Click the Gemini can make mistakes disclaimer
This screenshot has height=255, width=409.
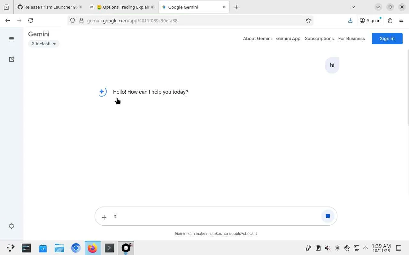click(x=216, y=234)
